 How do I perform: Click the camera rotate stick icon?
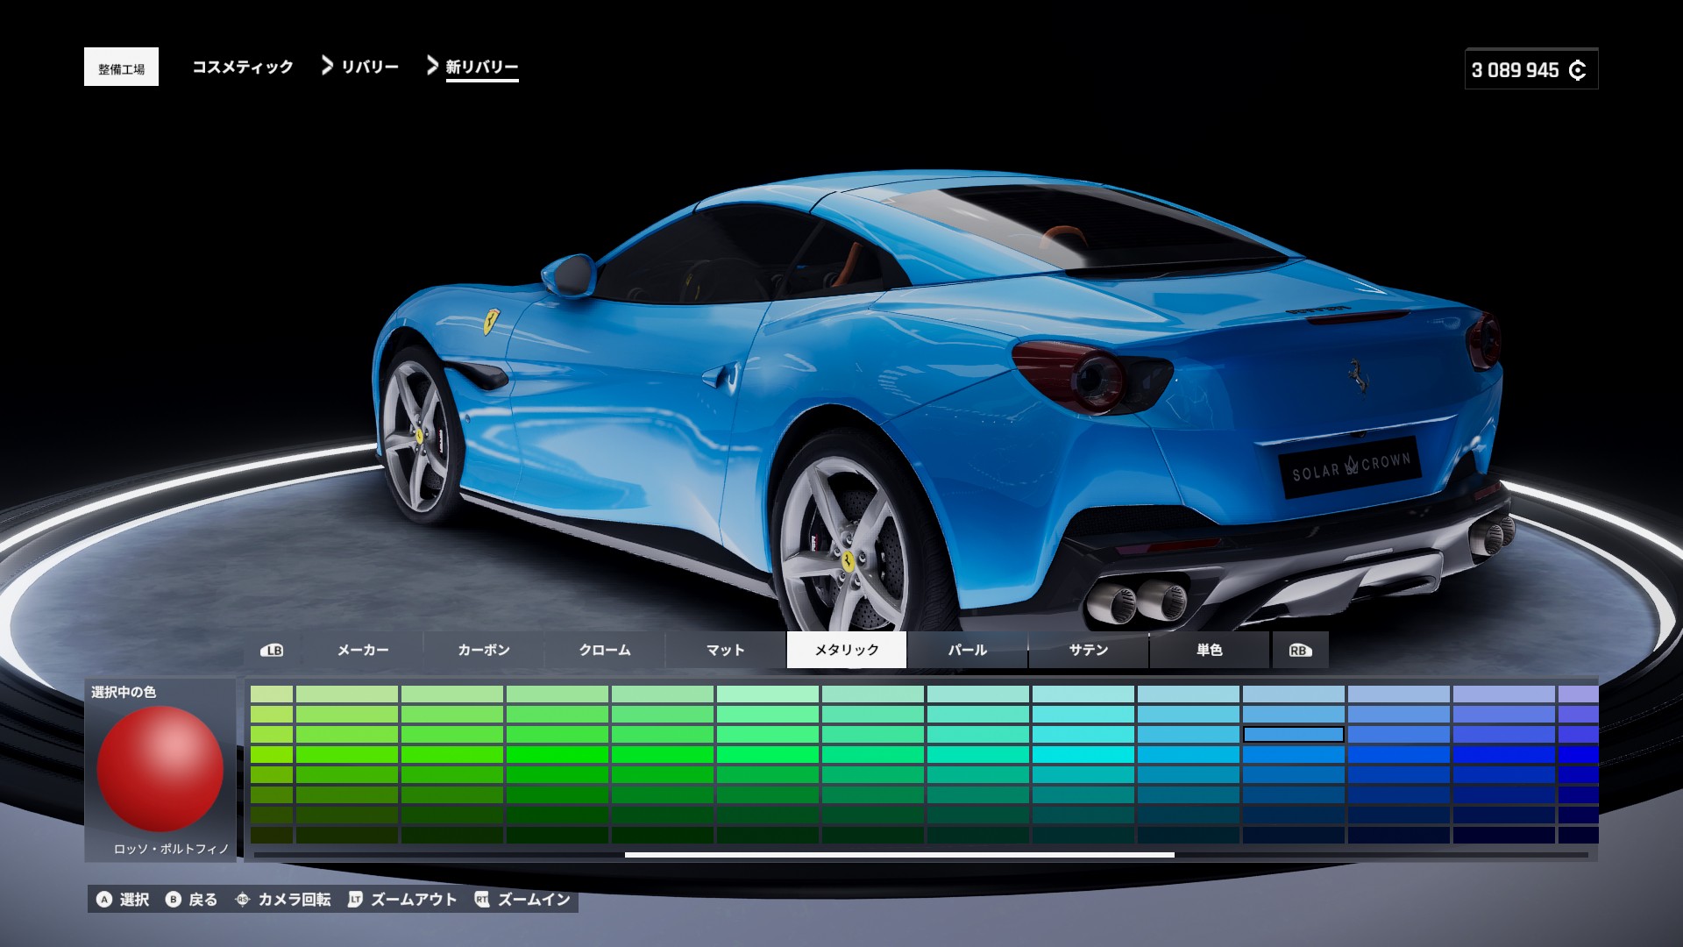[x=243, y=900]
